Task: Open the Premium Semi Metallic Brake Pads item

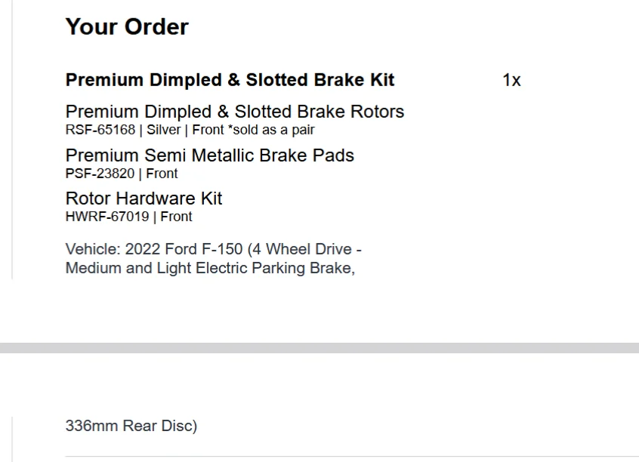Action: click(x=209, y=156)
